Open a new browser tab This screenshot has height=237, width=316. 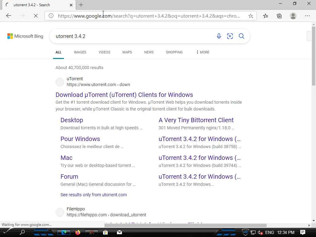click(x=81, y=5)
